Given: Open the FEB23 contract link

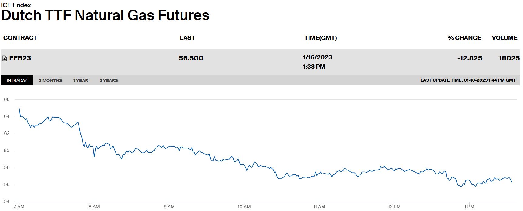Looking at the screenshot, I should click(20, 58).
